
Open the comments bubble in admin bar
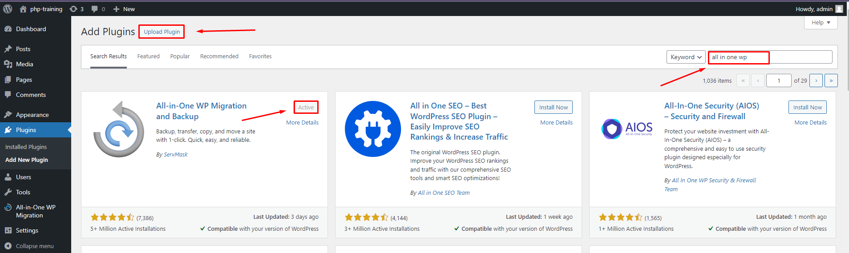coord(98,9)
